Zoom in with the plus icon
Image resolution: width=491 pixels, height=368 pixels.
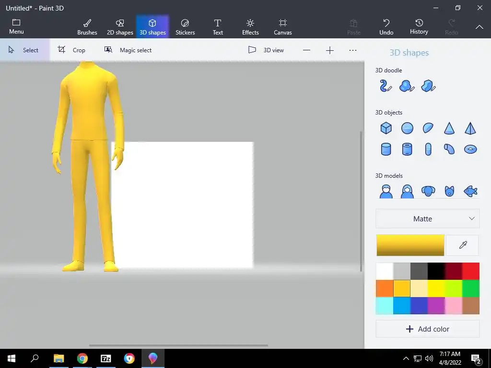(330, 50)
